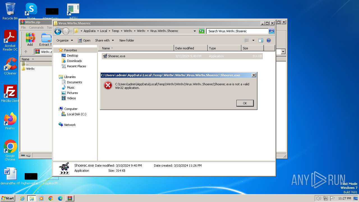The height and width of the screenshot is (202, 359).
Task: Open WinRAR Commands menu
Action: click(x=36, y=27)
